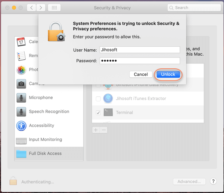Image resolution: width=224 pixels, height=193 pixels.
Task: Select the Calendar icon in sidebar
Action: pos(21,42)
